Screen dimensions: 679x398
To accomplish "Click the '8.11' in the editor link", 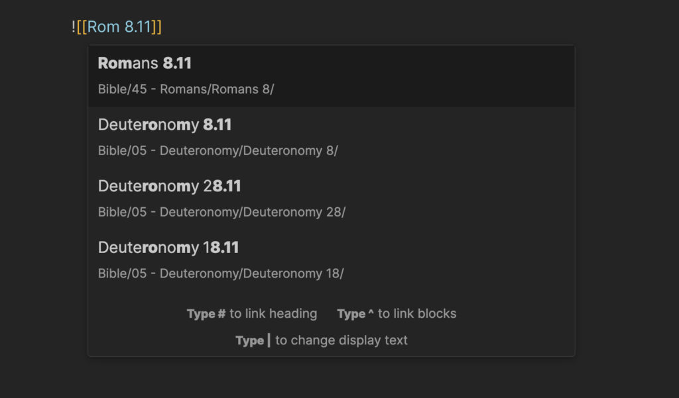I will coord(138,27).
